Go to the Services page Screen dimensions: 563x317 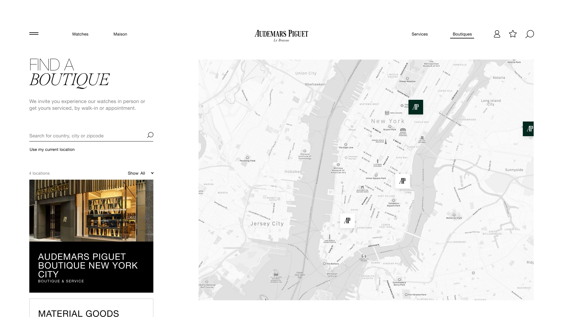[420, 34]
